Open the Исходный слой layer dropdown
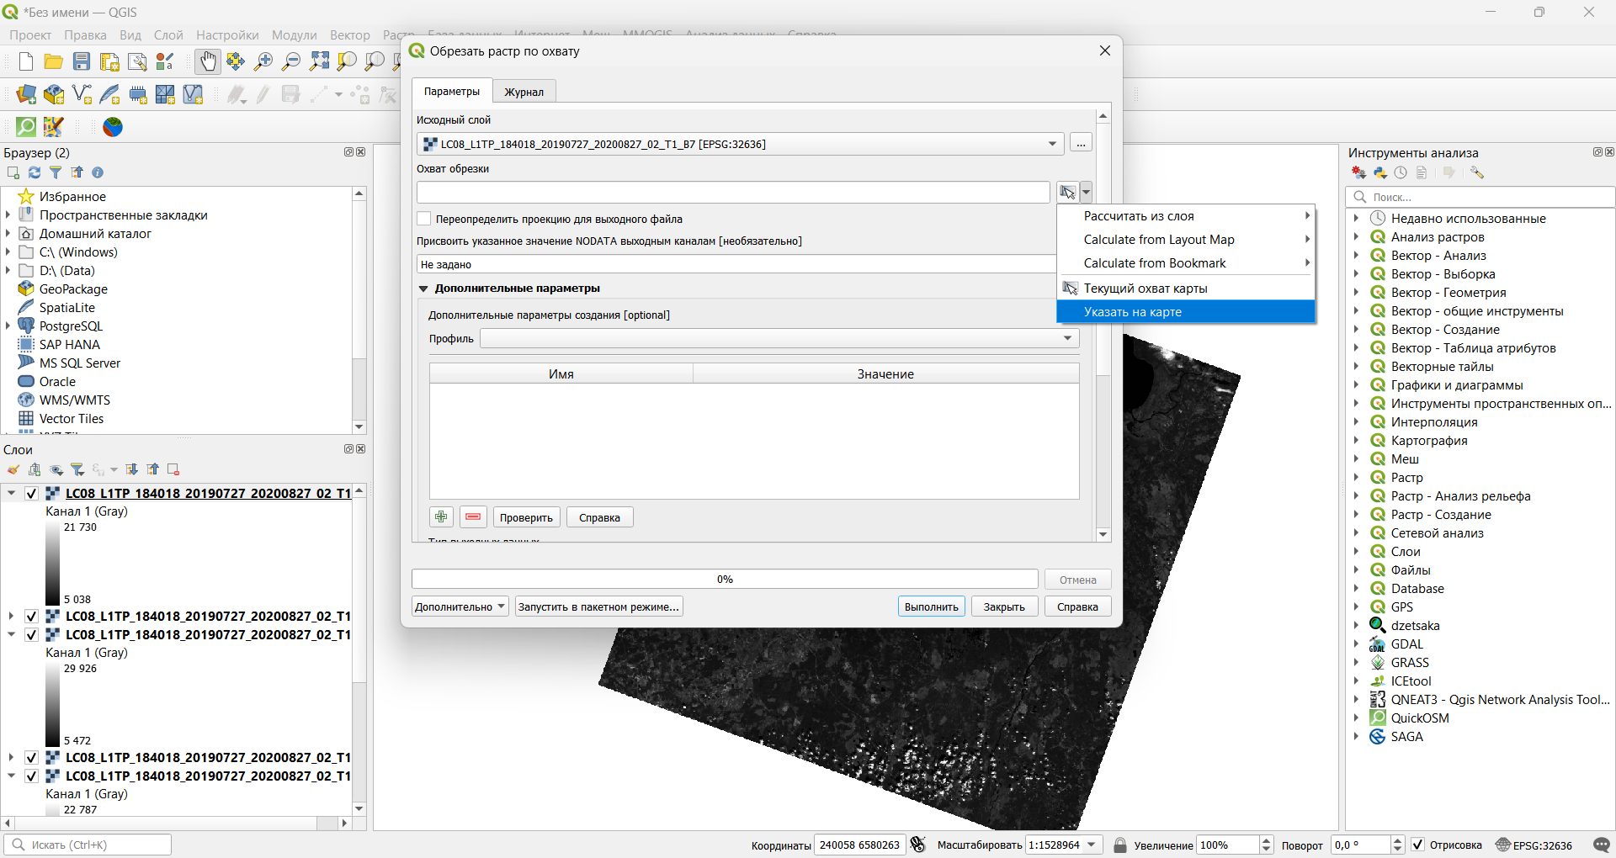 (x=1052, y=144)
